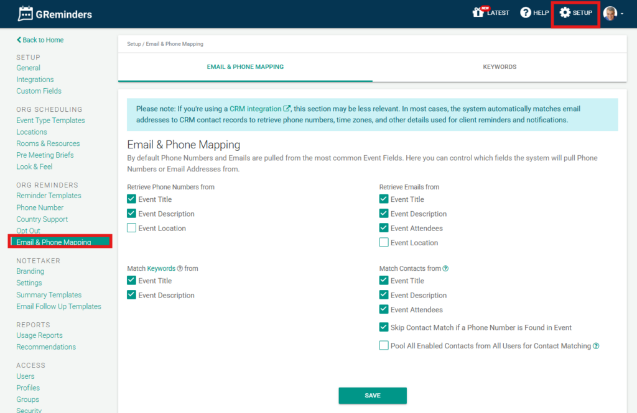Expand the user account dropdown arrow
The image size is (637, 413).
(622, 14)
